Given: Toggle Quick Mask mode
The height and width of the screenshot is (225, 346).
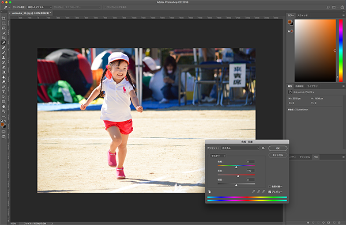Looking at the screenshot, I should [3, 132].
